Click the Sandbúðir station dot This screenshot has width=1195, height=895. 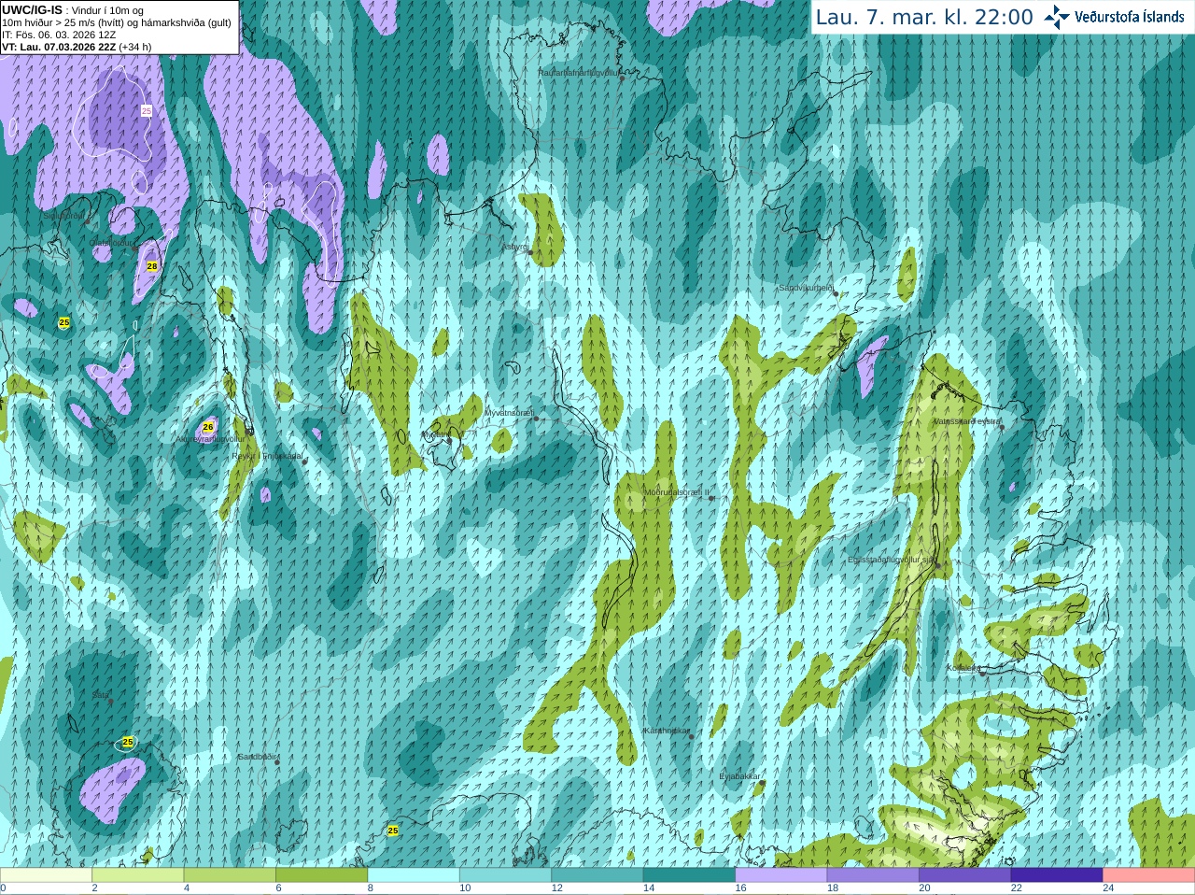(x=277, y=762)
